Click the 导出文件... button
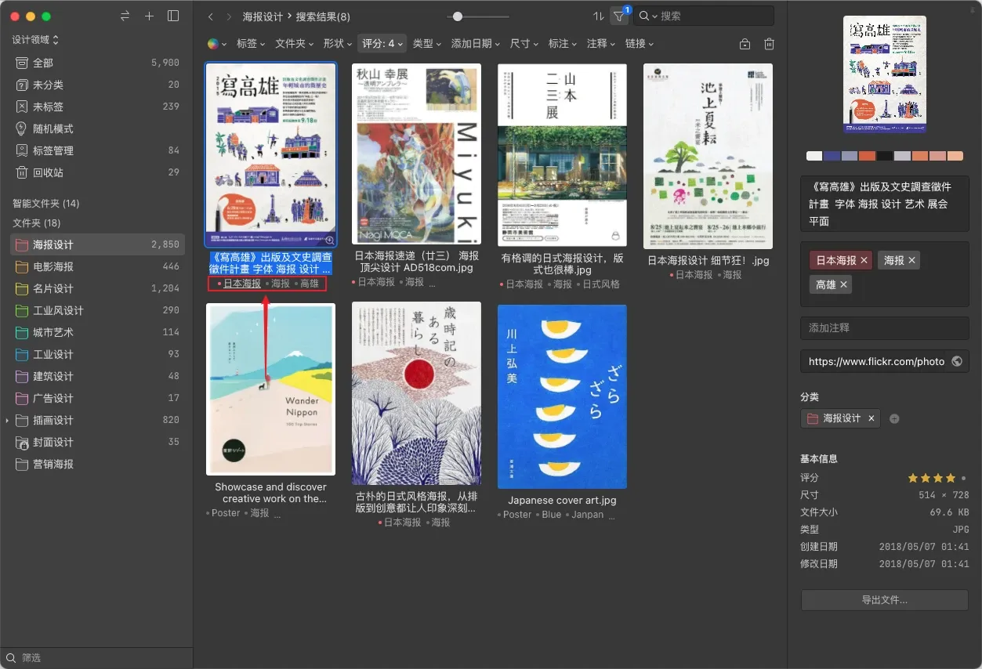This screenshot has width=982, height=669. [x=884, y=600]
